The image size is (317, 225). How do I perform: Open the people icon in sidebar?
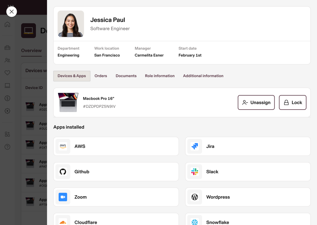(x=7, y=60)
